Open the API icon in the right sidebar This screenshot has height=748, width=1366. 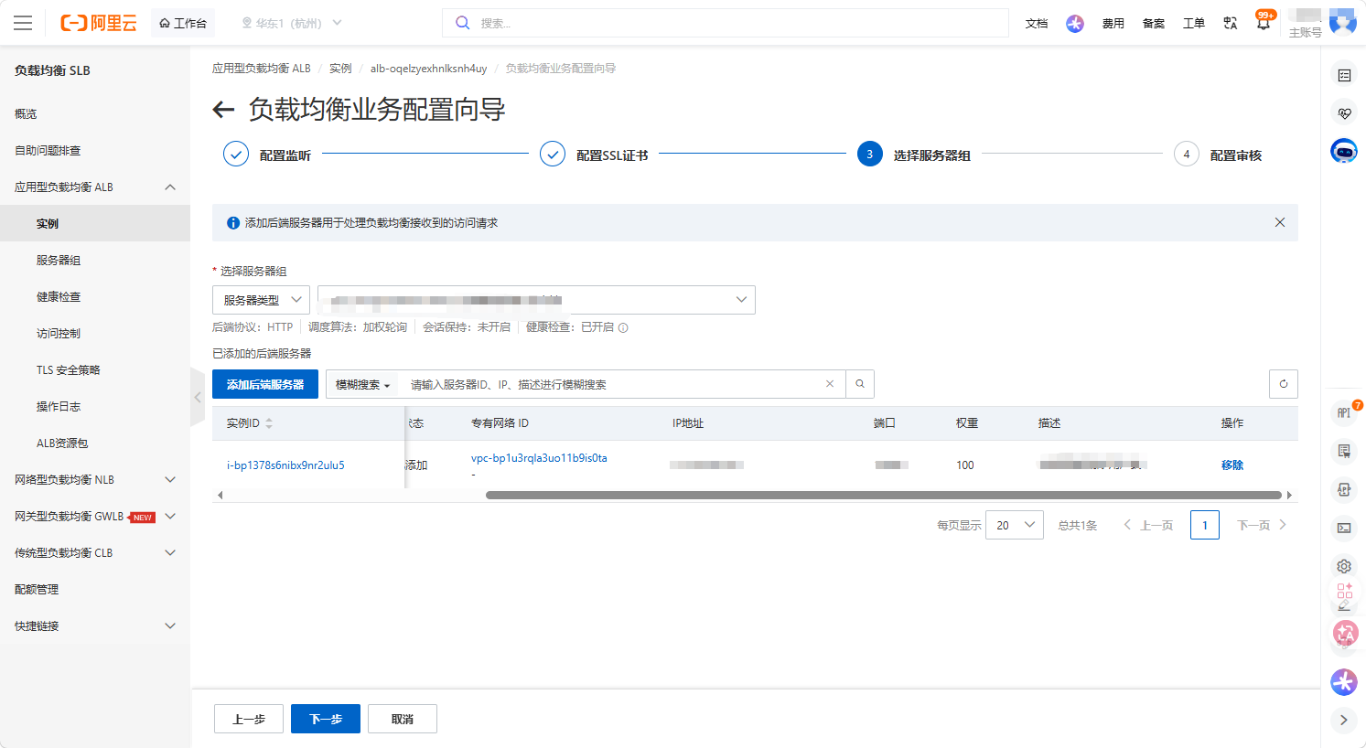[1344, 412]
